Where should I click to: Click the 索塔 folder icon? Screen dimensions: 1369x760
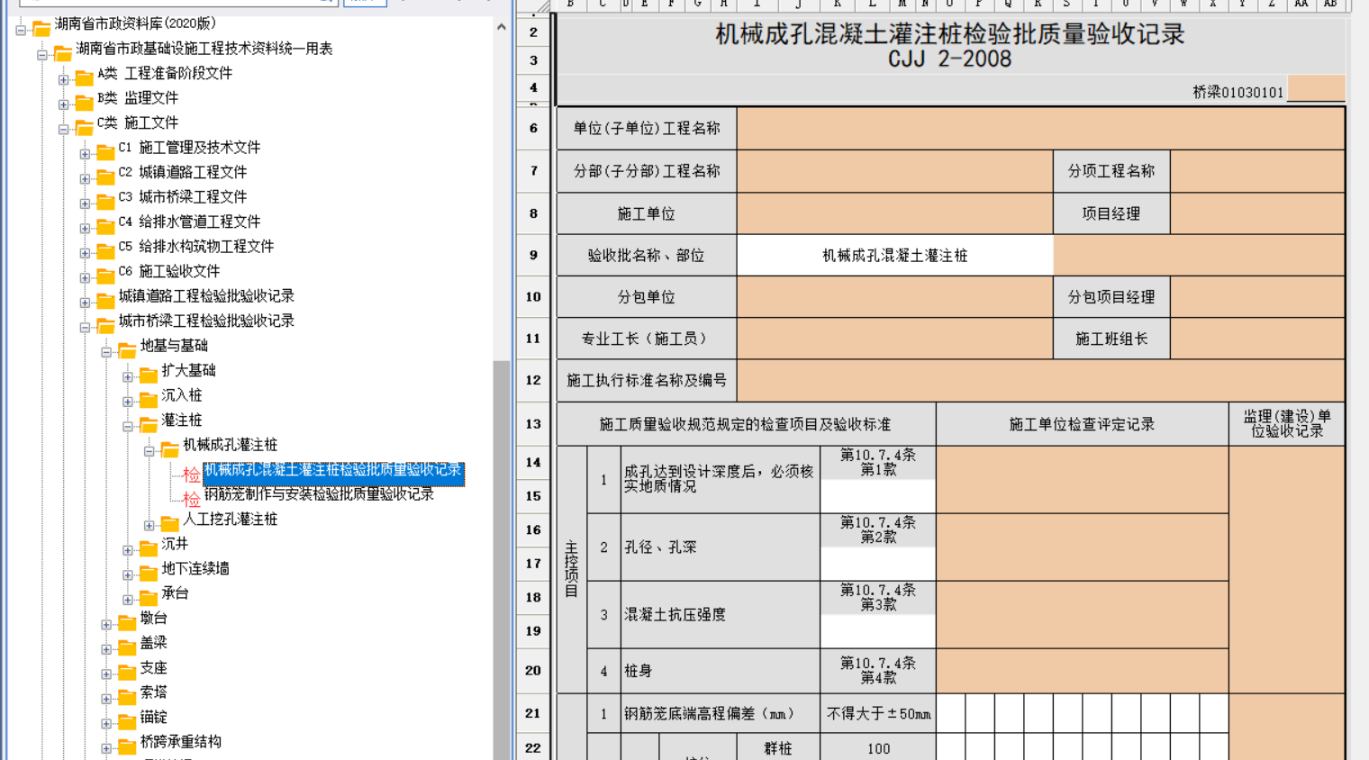pyautogui.click(x=127, y=696)
